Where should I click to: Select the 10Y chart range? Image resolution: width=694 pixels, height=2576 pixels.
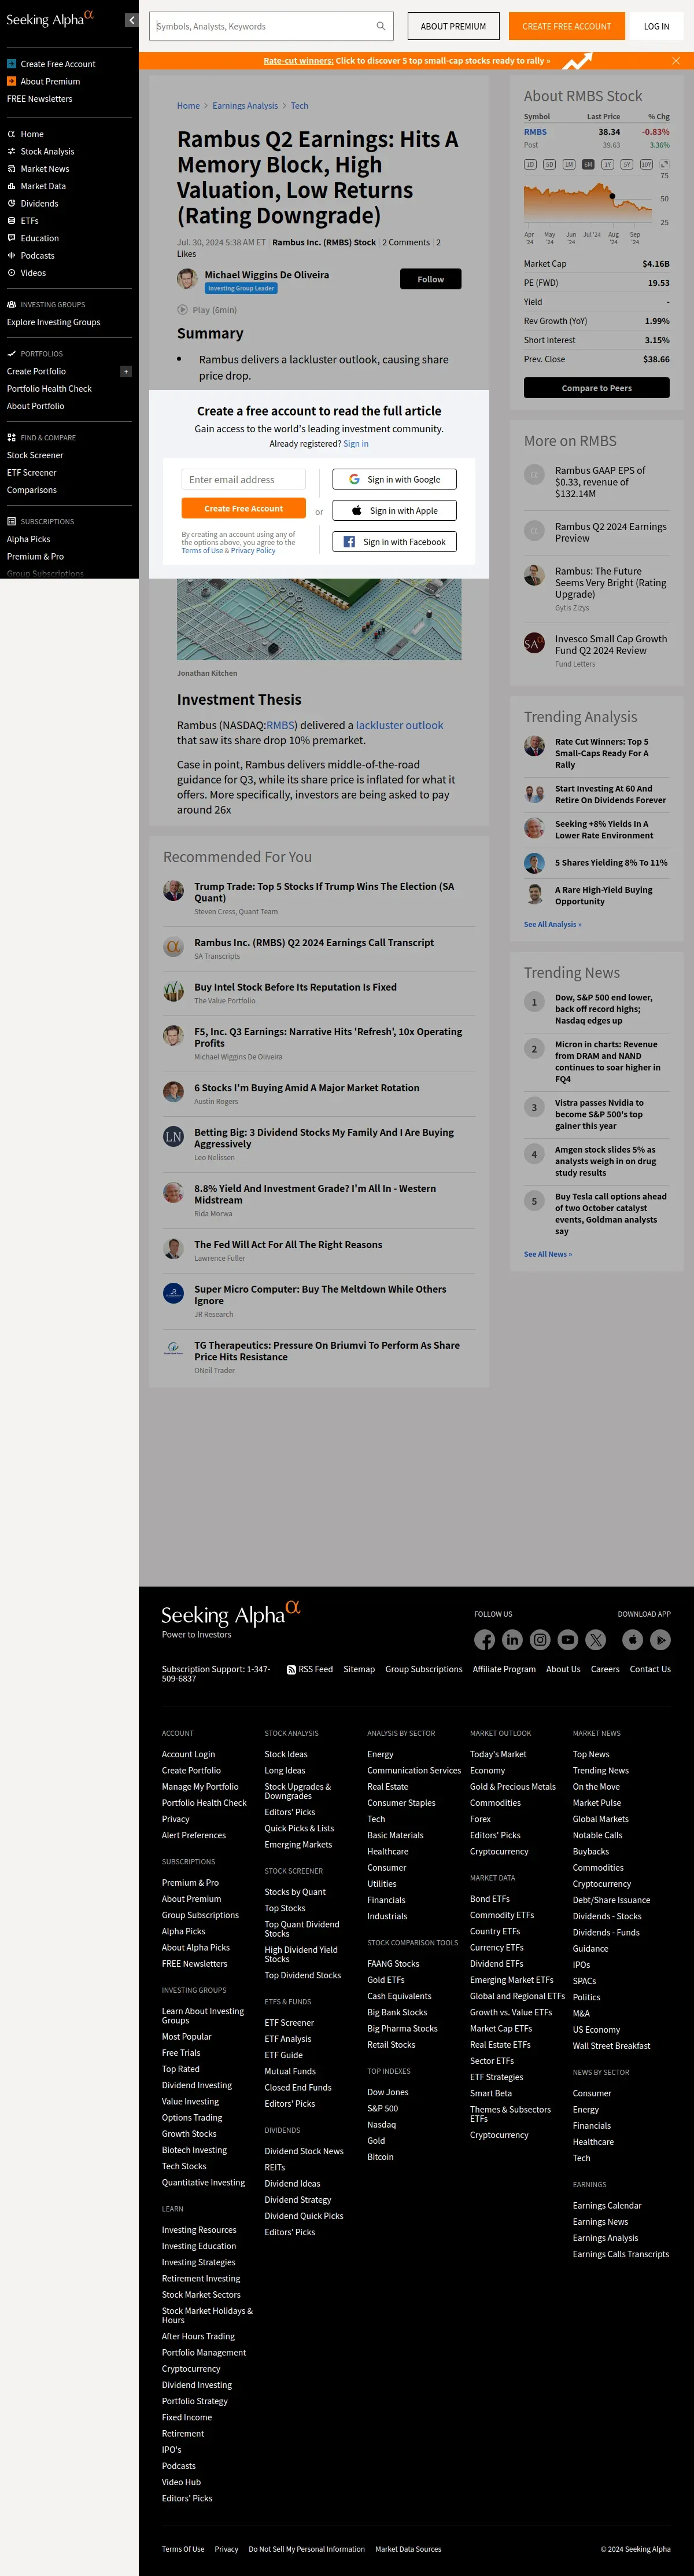click(646, 164)
